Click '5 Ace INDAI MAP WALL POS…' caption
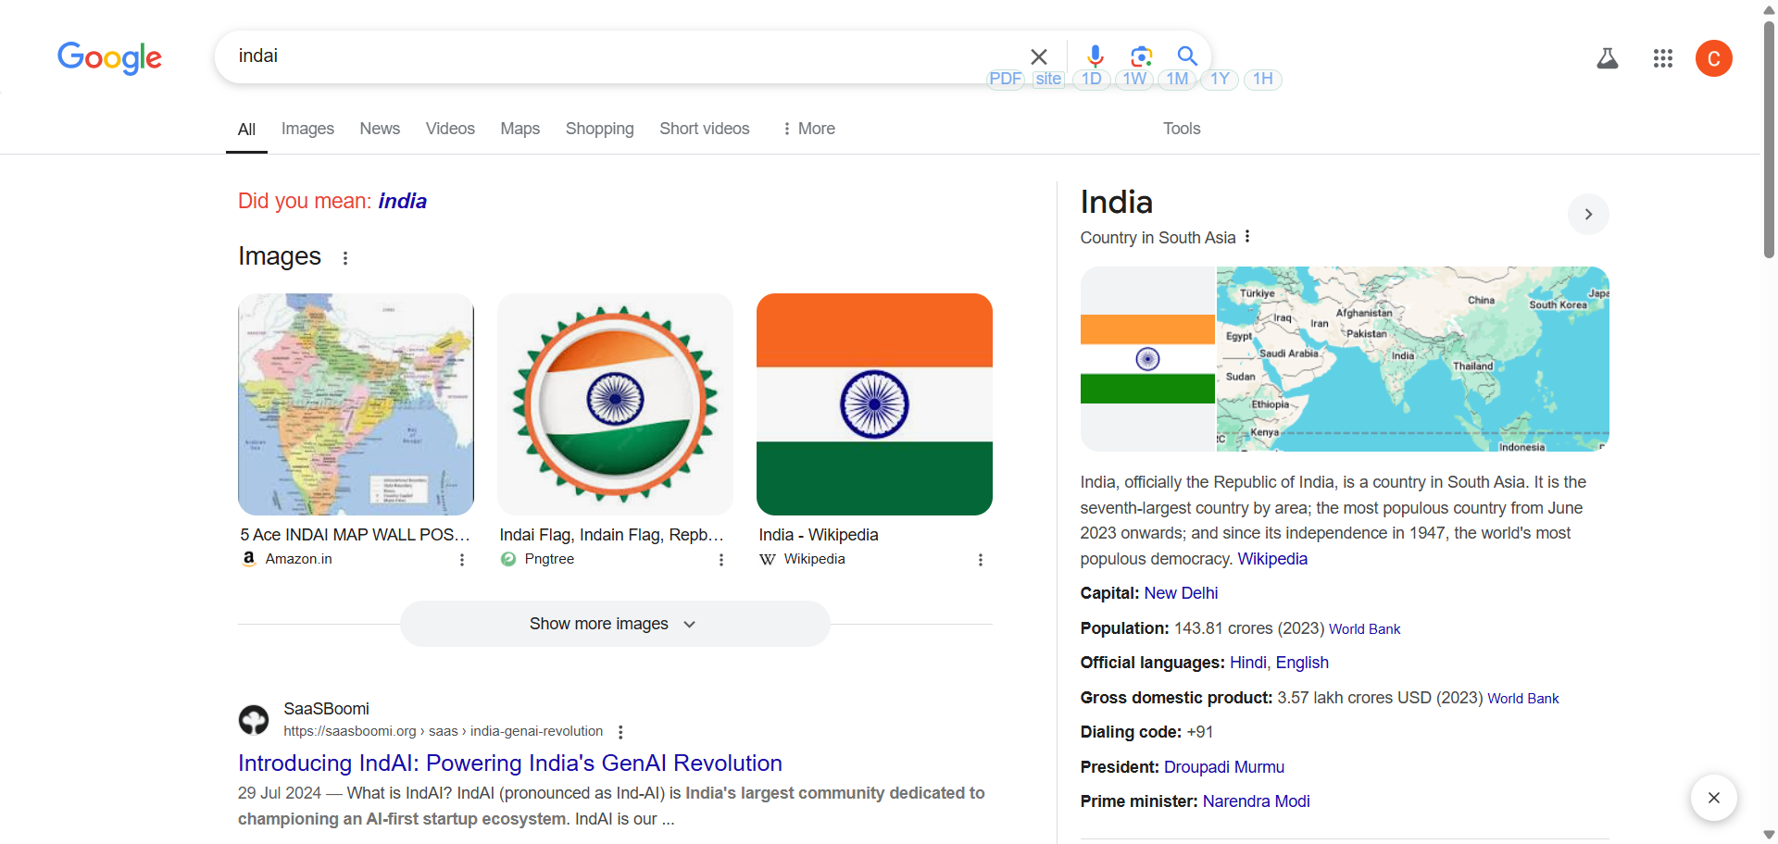Screen dimensions: 1778x844 pyautogui.click(x=355, y=535)
